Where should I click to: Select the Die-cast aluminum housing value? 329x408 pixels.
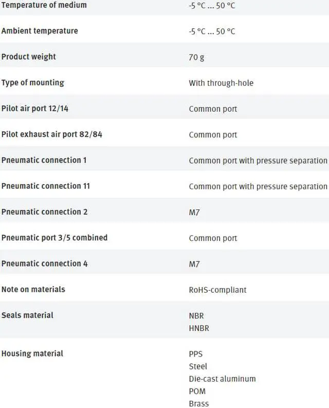pyautogui.click(x=222, y=379)
